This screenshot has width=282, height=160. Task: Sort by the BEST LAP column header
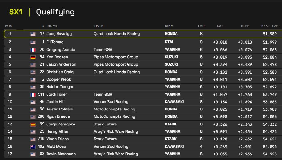[x=270, y=26]
